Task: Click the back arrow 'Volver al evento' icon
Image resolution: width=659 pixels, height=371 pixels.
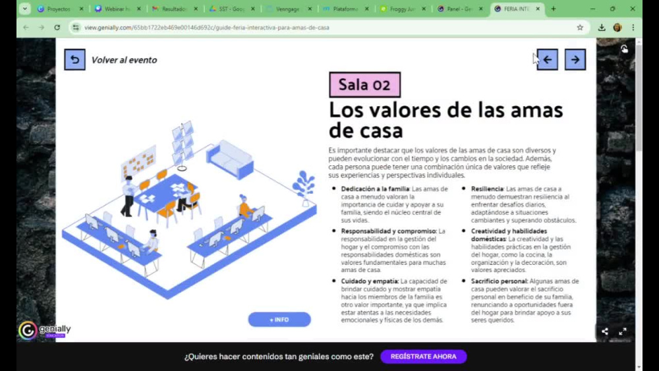Action: 75,60
